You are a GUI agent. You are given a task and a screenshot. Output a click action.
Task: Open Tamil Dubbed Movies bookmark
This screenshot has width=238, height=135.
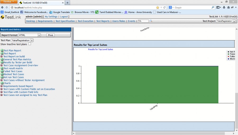point(109,12)
